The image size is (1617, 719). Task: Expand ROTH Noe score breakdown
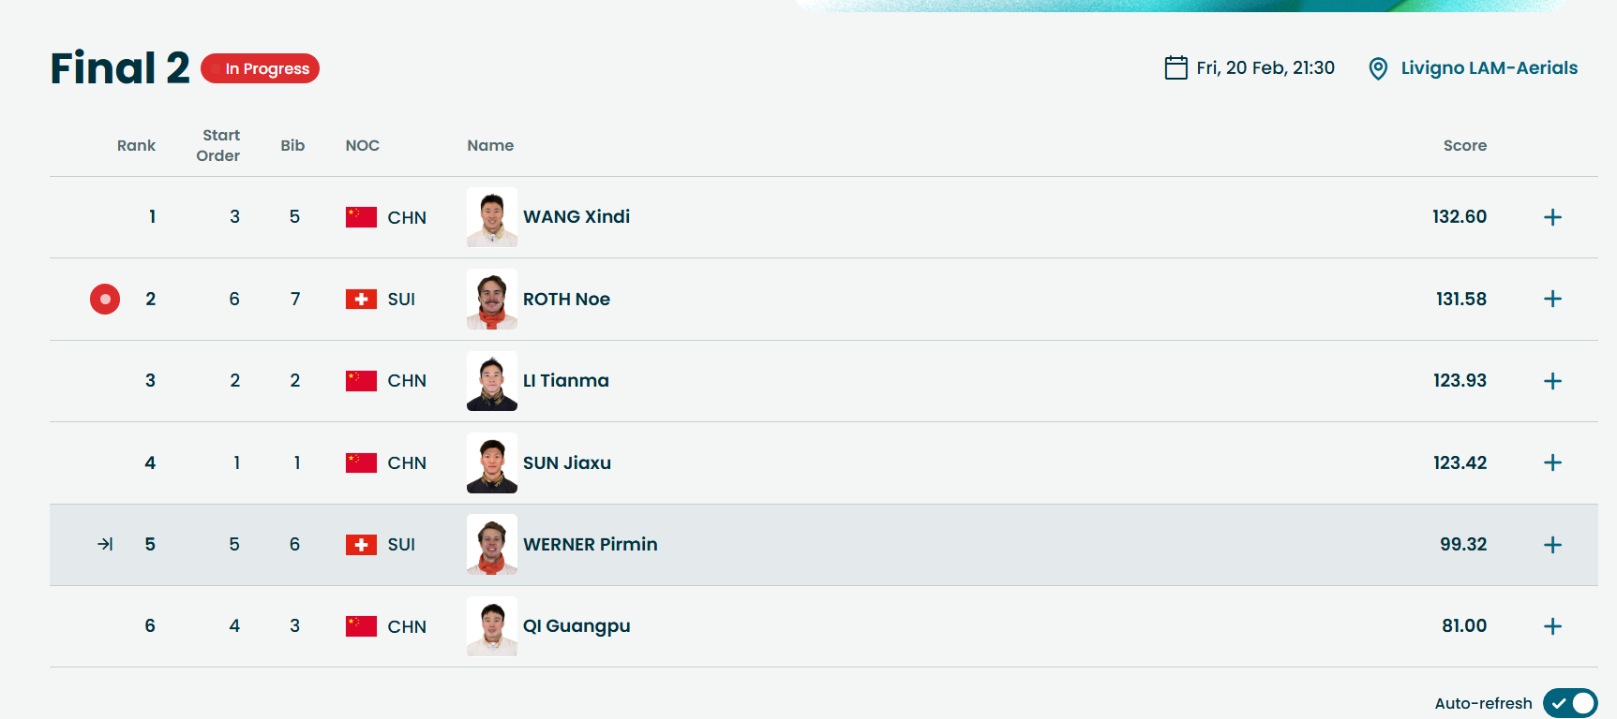tap(1552, 299)
